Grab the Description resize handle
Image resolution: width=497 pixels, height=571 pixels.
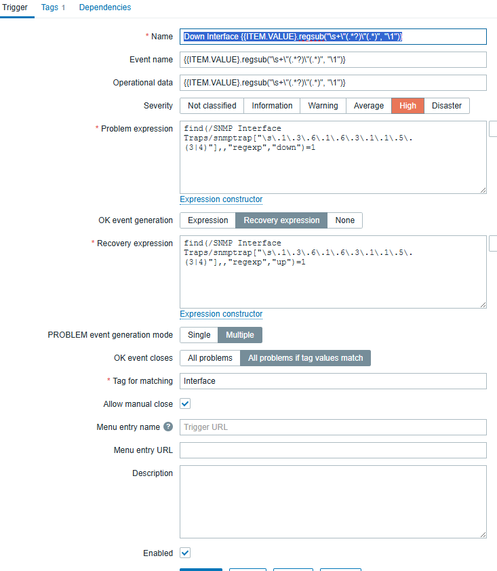[x=483, y=534]
